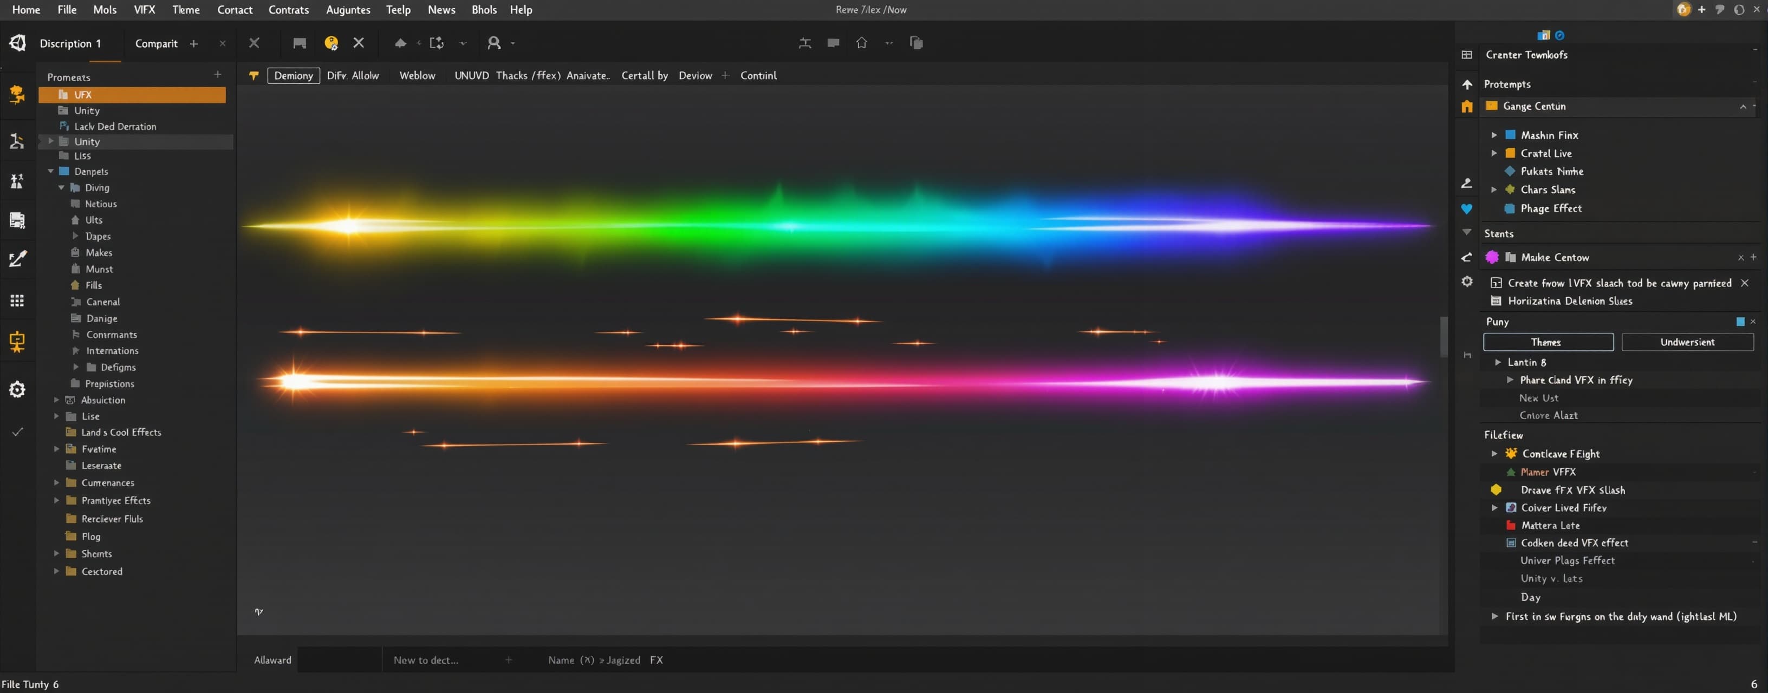1768x693 pixels.
Task: Expand the Lantin 8 item
Action: (1498, 362)
